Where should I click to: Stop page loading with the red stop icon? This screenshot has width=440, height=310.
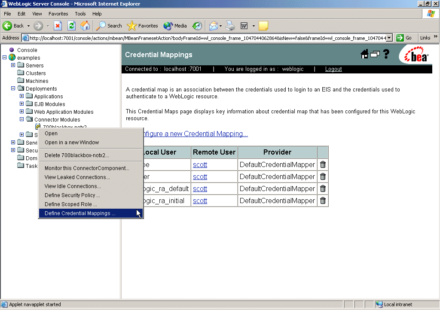click(58, 26)
